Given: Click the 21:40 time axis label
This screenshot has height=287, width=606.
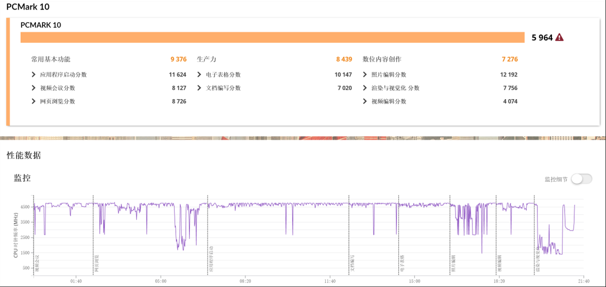Looking at the screenshot, I should [583, 280].
